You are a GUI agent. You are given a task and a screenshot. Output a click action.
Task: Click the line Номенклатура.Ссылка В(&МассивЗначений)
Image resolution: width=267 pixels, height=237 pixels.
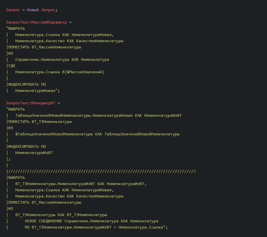point(60,72)
